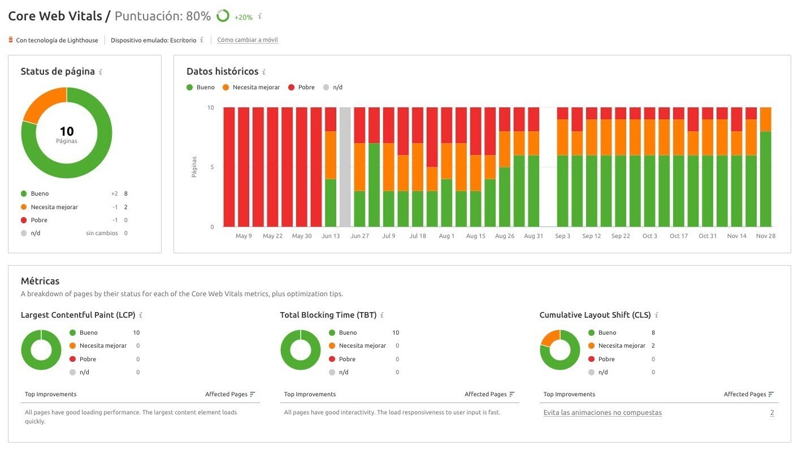The height and width of the screenshot is (450, 798).
Task: Open the 'Cómo cambiar a móvil' link
Action: 248,40
